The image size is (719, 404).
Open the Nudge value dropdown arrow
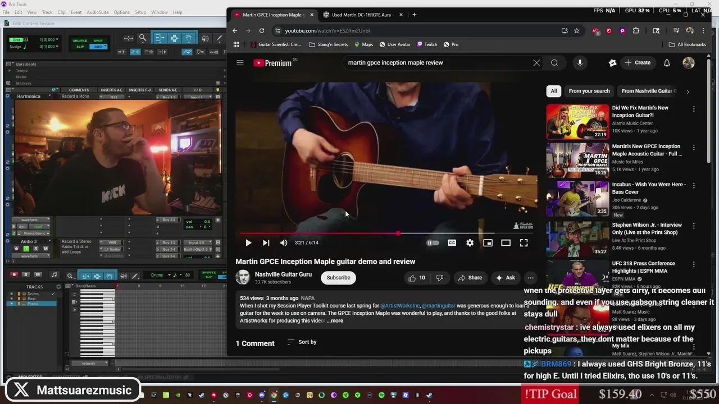pos(56,47)
